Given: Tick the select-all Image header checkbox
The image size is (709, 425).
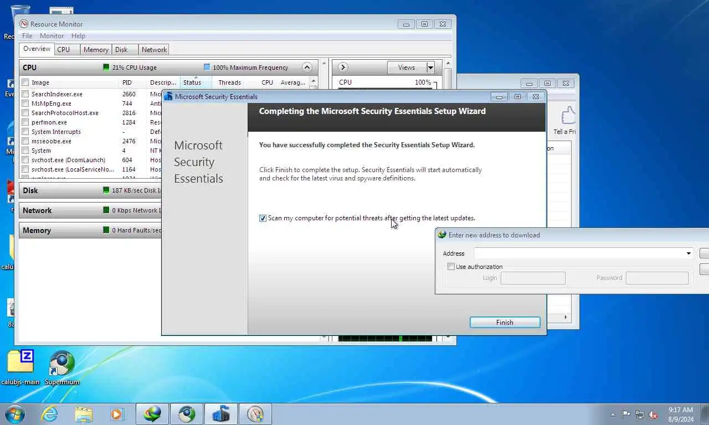Looking at the screenshot, I should (25, 82).
